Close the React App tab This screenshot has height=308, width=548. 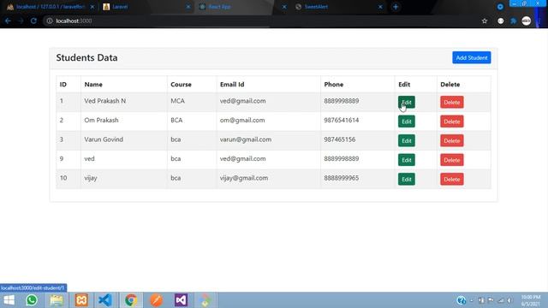pyautogui.click(x=284, y=7)
